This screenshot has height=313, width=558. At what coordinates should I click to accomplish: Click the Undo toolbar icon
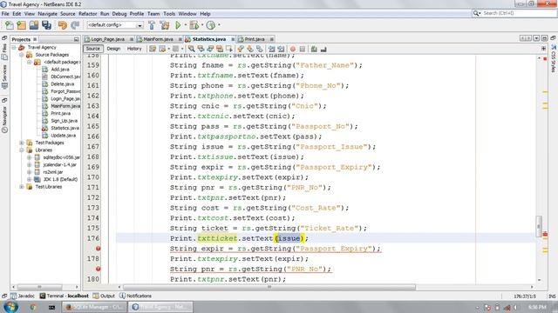(62, 25)
